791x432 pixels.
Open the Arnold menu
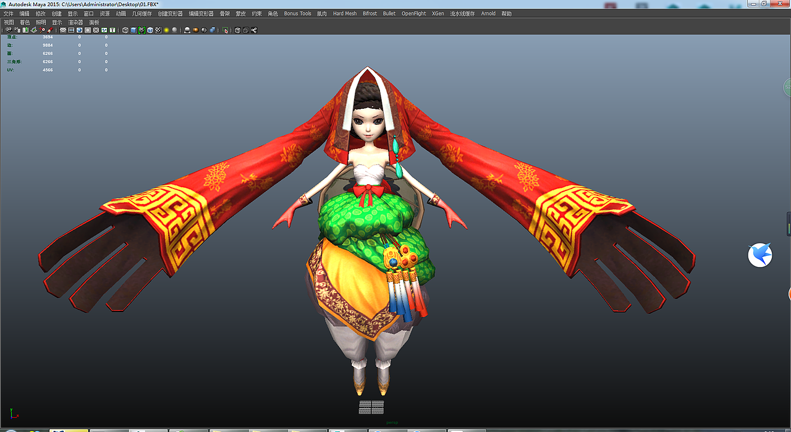pos(489,14)
